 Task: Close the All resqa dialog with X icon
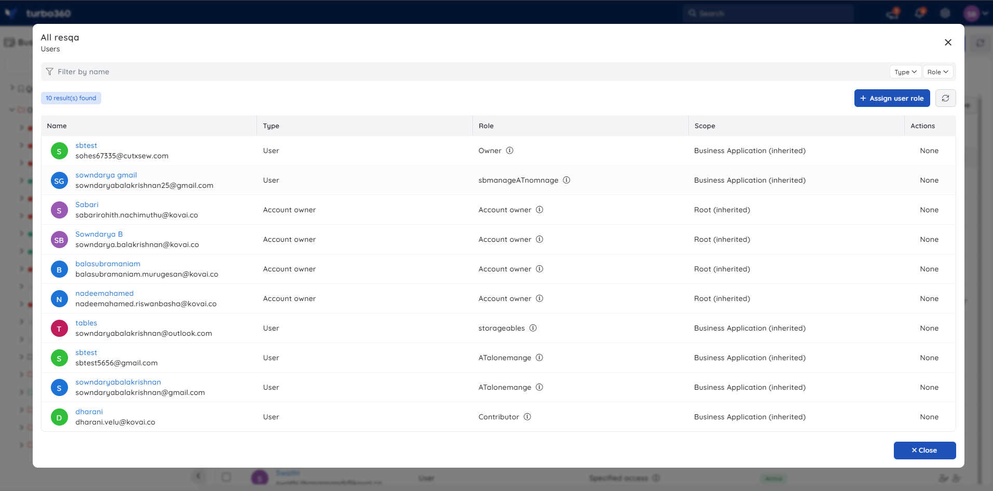click(948, 43)
